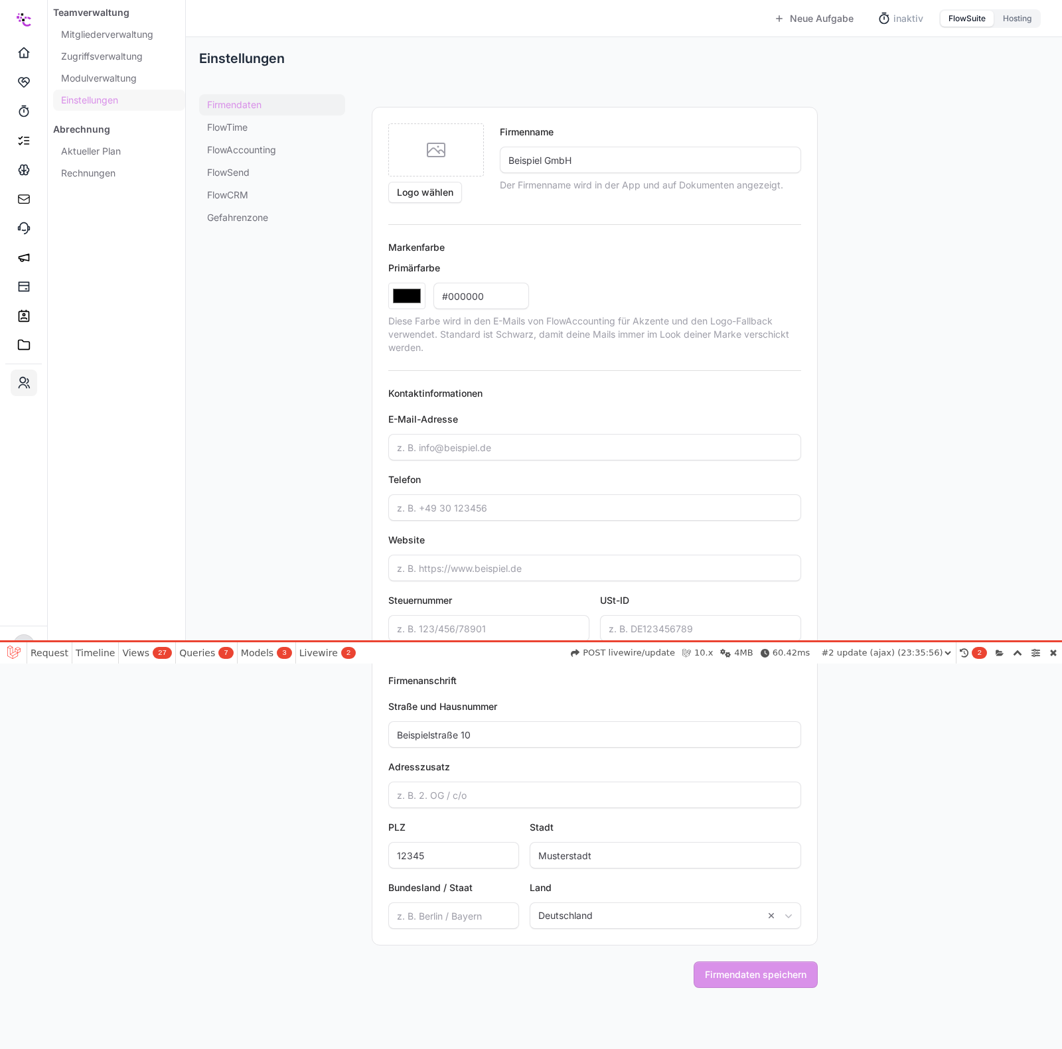This screenshot has width=1062, height=1049.
Task: Open the home icon in sidebar
Action: [24, 52]
